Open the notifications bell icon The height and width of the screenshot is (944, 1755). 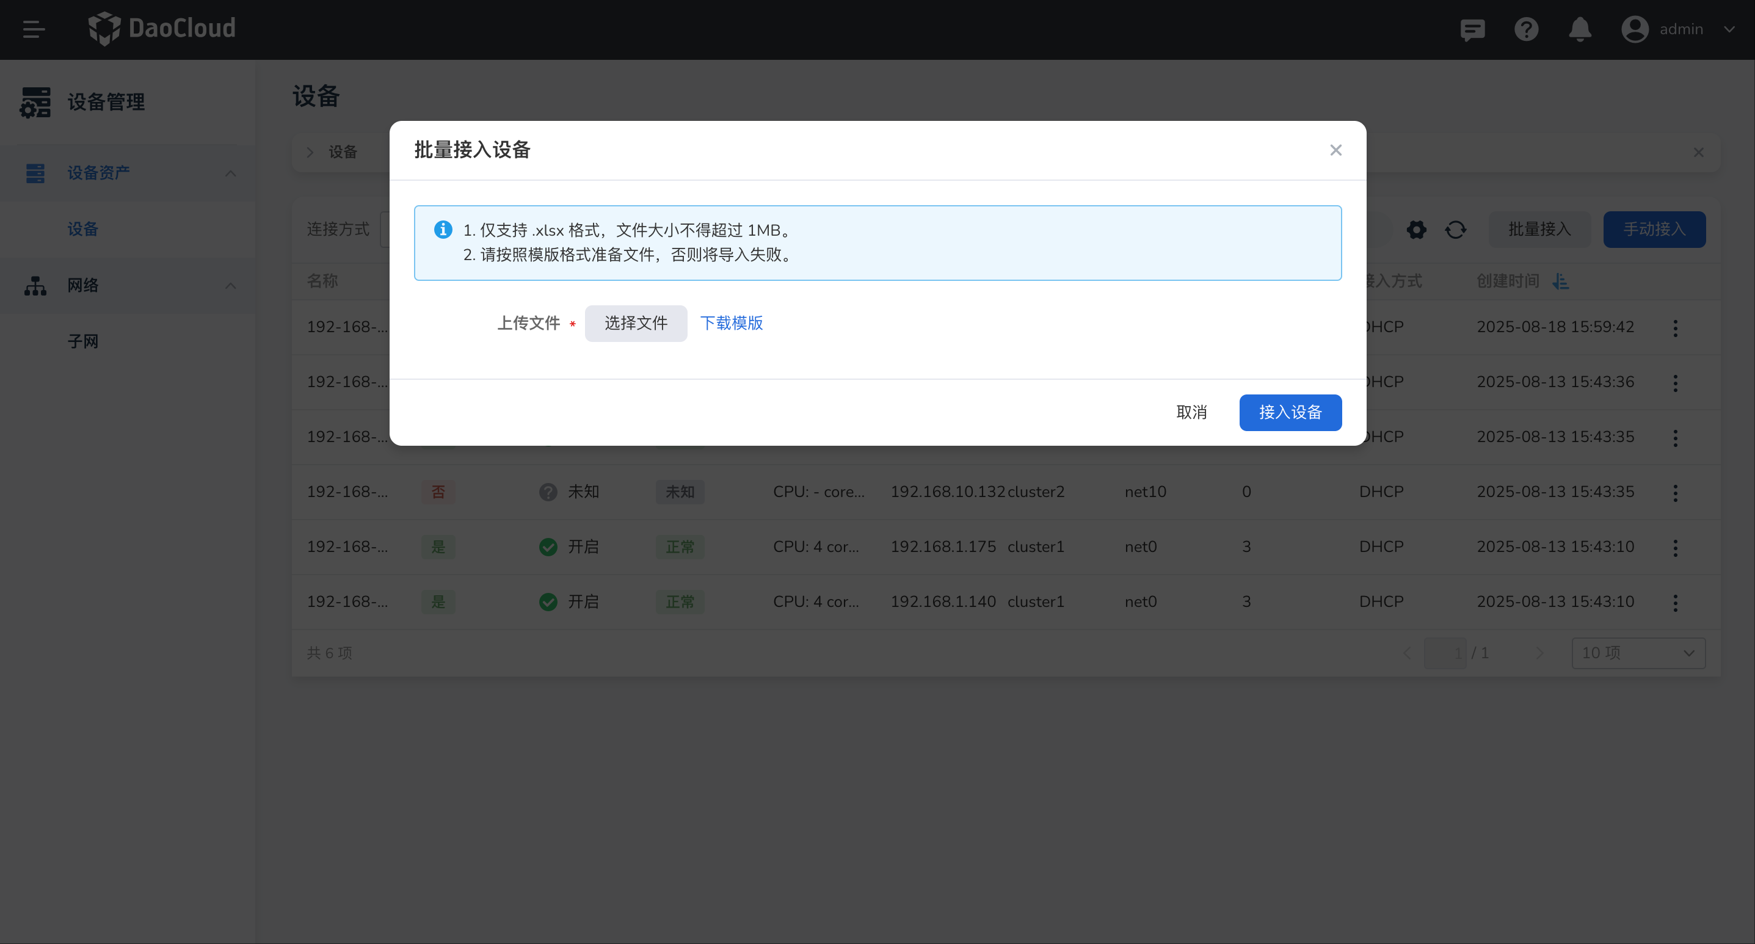click(1580, 29)
